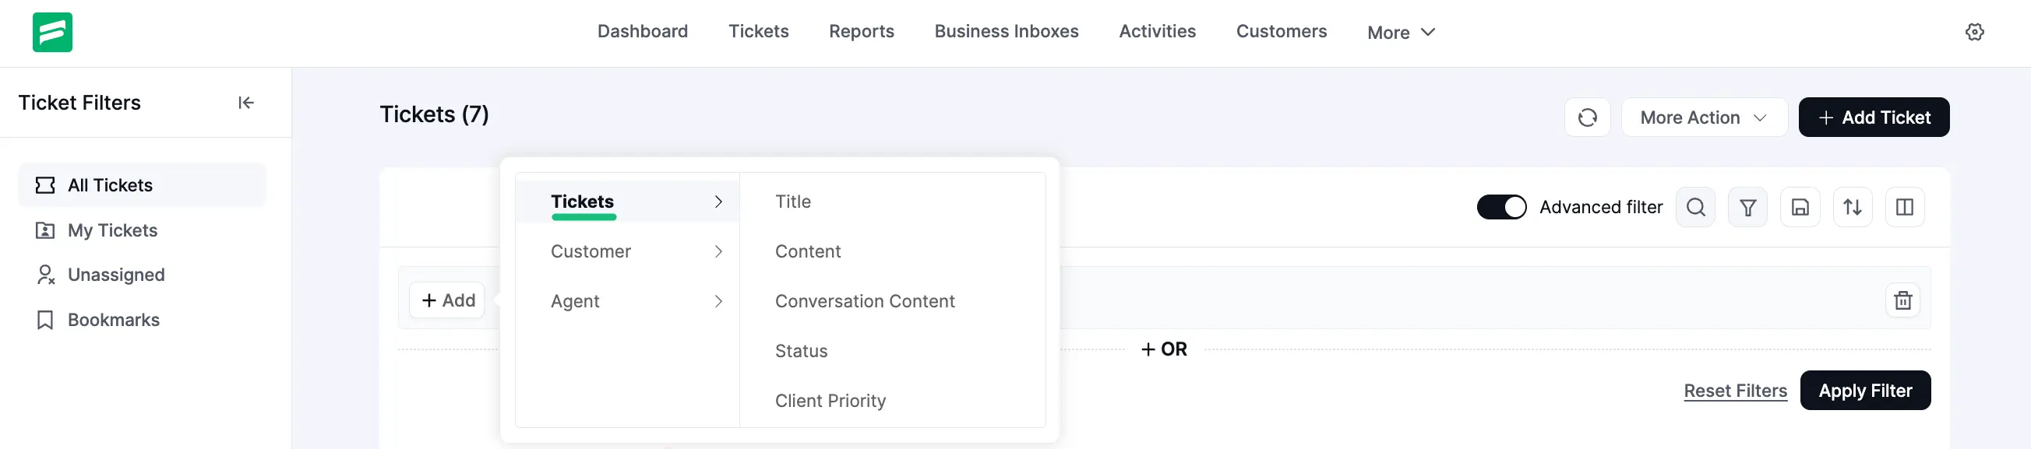Open the columns layout icon

point(1904,207)
